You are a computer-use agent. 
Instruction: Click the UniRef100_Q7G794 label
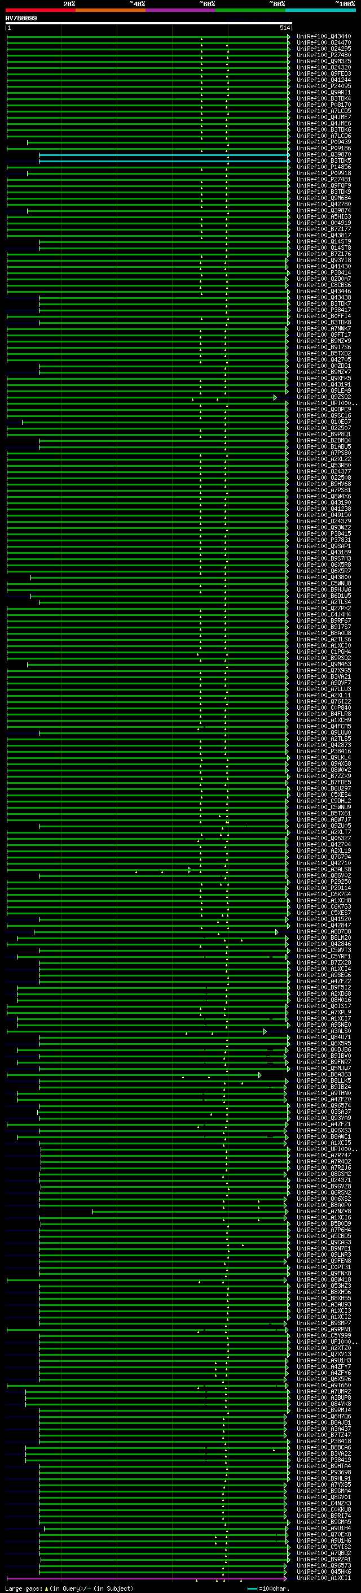(x=324, y=858)
